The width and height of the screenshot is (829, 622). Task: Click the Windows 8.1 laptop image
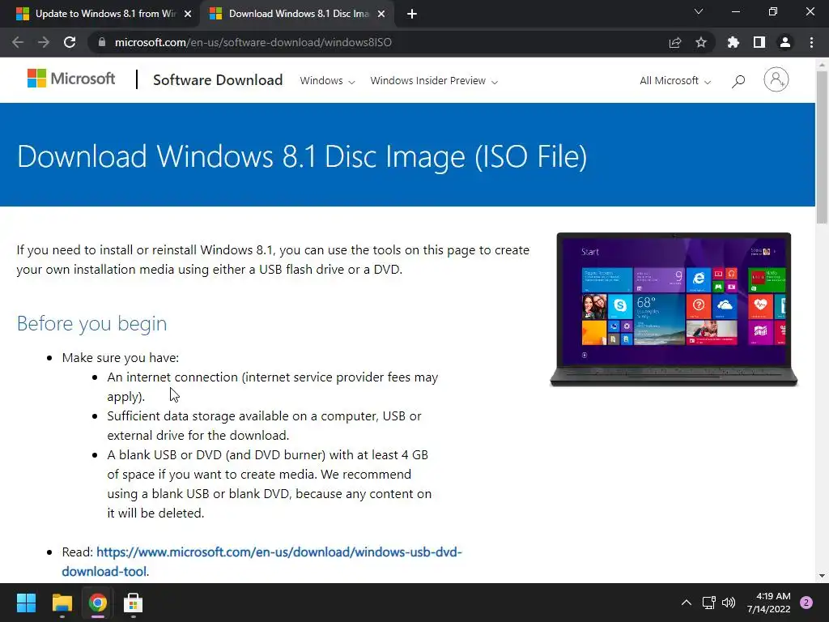tap(674, 309)
